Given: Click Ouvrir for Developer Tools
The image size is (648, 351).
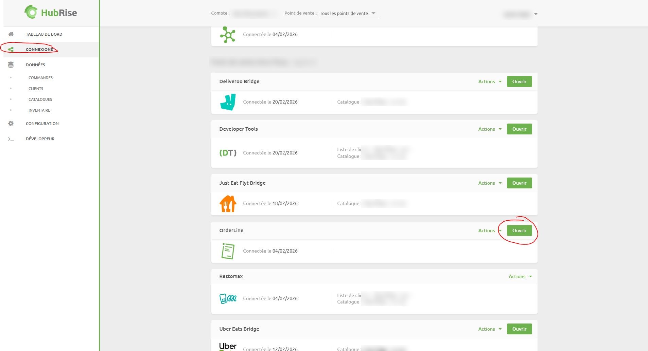Looking at the screenshot, I should tap(519, 129).
